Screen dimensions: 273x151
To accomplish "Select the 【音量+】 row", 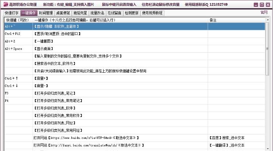I will [135, 78].
